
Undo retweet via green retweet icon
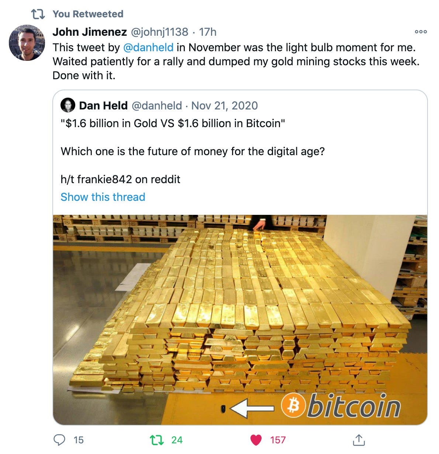(156, 440)
